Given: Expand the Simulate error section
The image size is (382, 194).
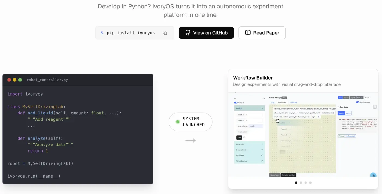Looking at the screenshot, I should point(250,161).
